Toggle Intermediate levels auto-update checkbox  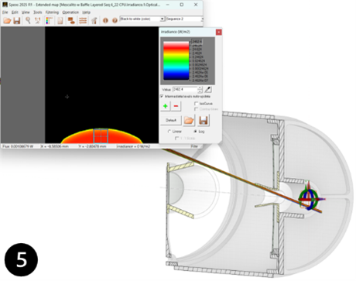(162, 96)
